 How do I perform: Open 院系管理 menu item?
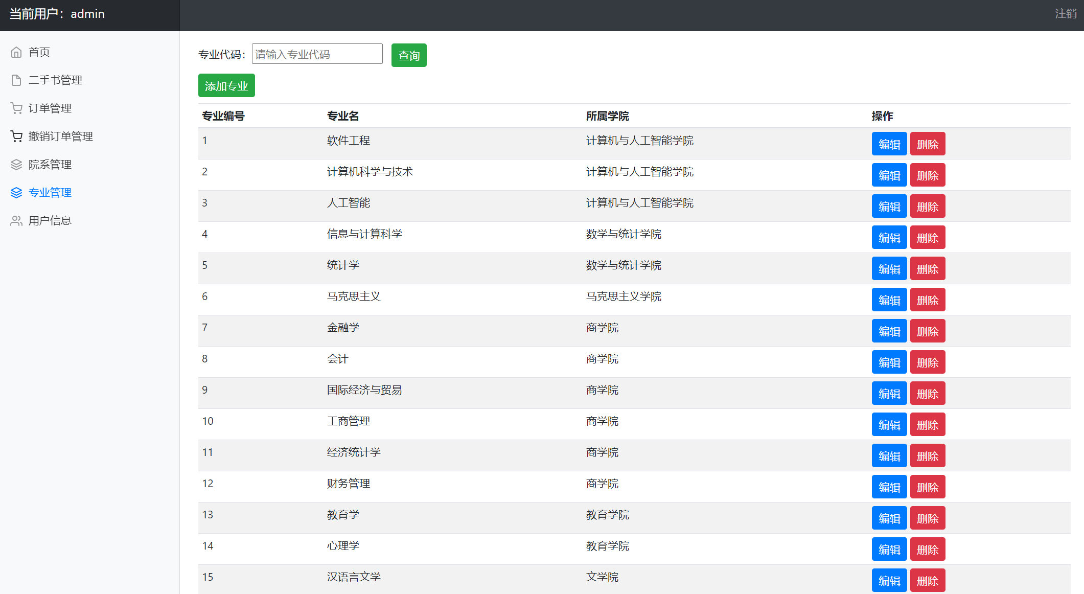(50, 165)
